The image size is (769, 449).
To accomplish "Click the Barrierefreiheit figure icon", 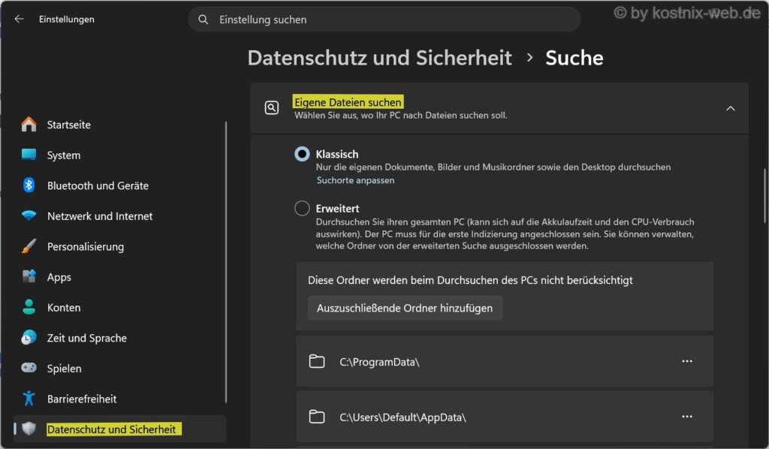I will 29,398.
